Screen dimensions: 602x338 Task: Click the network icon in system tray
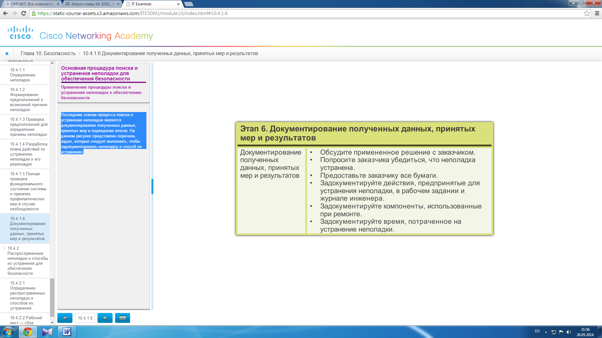[x=554, y=332]
